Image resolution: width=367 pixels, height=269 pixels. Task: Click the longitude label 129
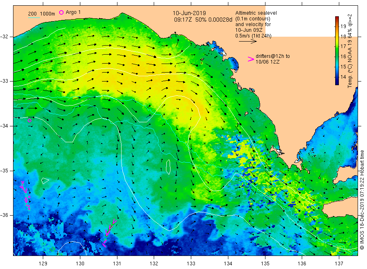pos(43,264)
